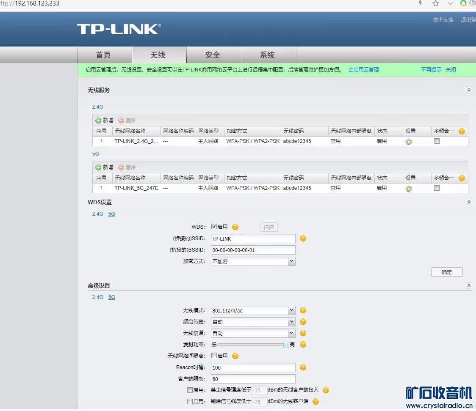This screenshot has height=411, width=476.
Task: Open channel bandwidth dropdown
Action: [x=253, y=322]
